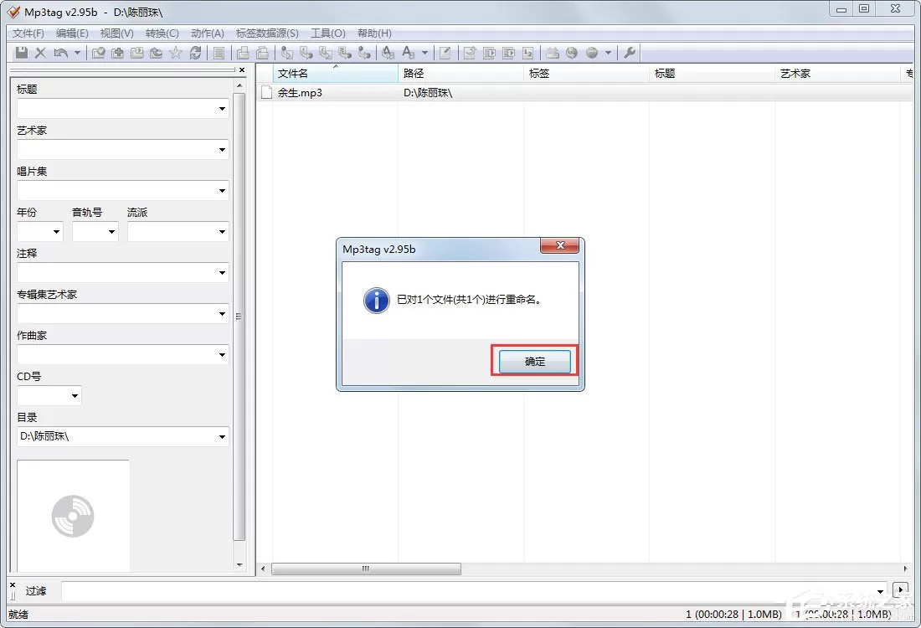
Task: Open the 动作(A) menu
Action: [x=208, y=33]
